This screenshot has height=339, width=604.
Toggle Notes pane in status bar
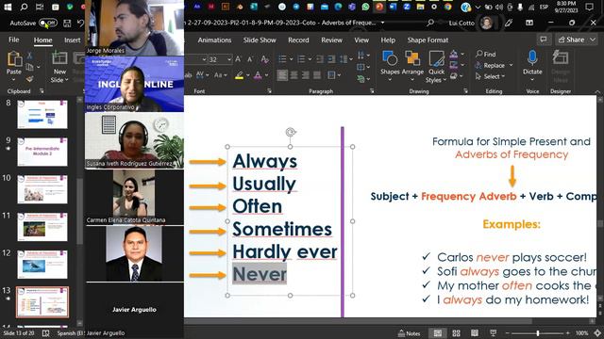[409, 333]
